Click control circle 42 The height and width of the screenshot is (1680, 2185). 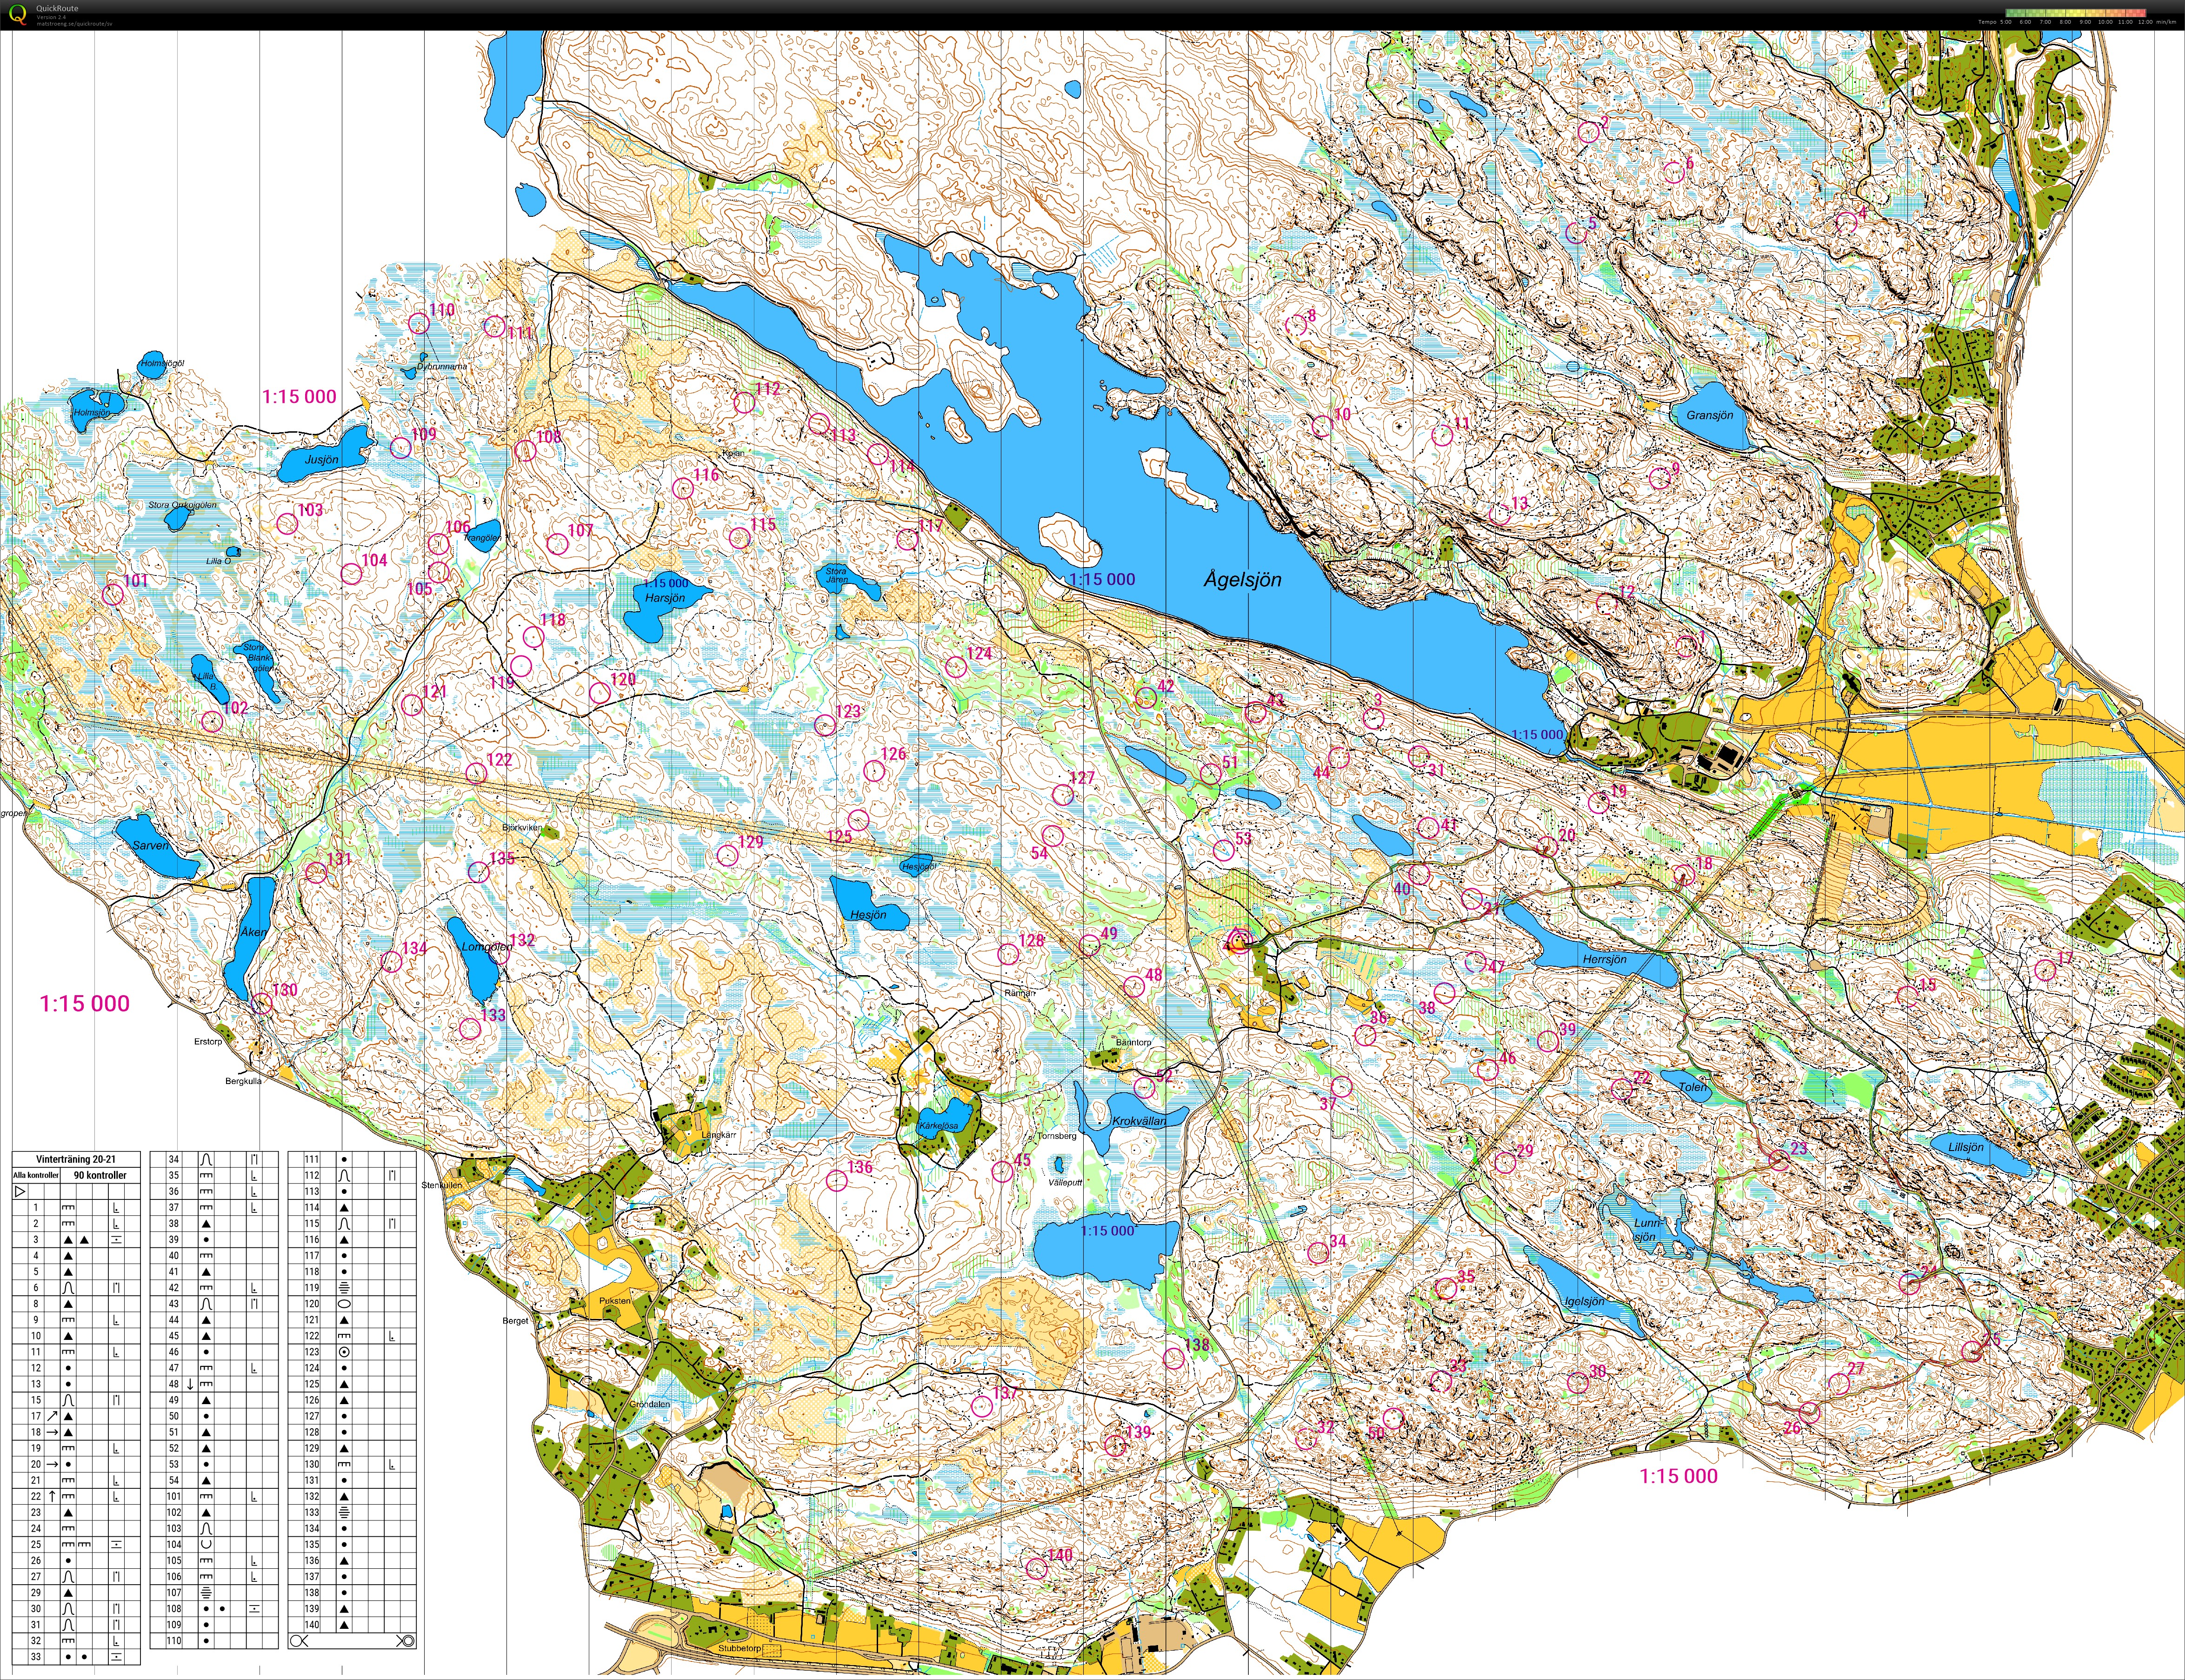[1146, 697]
